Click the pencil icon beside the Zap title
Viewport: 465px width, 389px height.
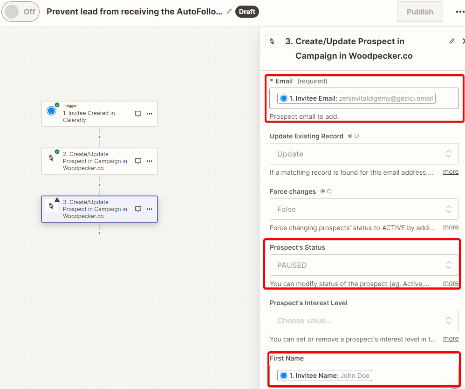pos(229,12)
